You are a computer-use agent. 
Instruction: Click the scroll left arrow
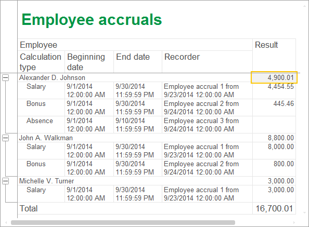coord(6,222)
